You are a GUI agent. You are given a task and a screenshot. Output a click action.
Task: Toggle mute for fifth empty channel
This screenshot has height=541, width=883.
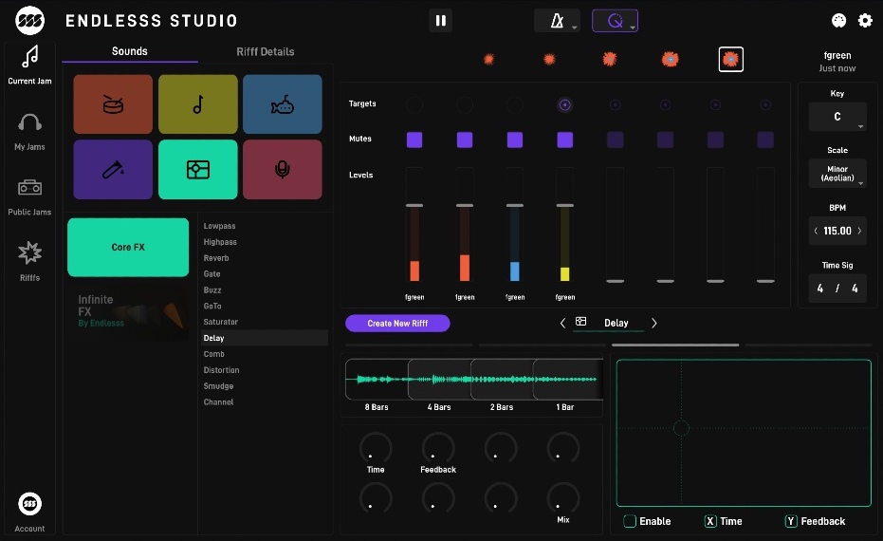pos(615,140)
